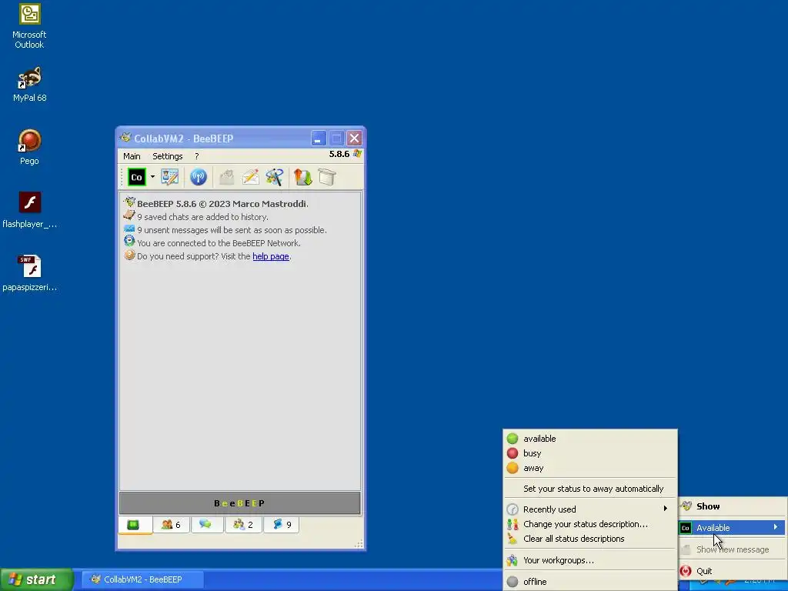Toggle 'Set your status to away automatically'
This screenshot has height=591, width=788.
(590, 489)
